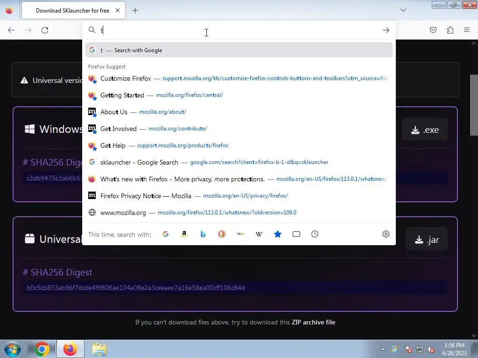Click the Universal SHA256 hash text

click(136, 288)
